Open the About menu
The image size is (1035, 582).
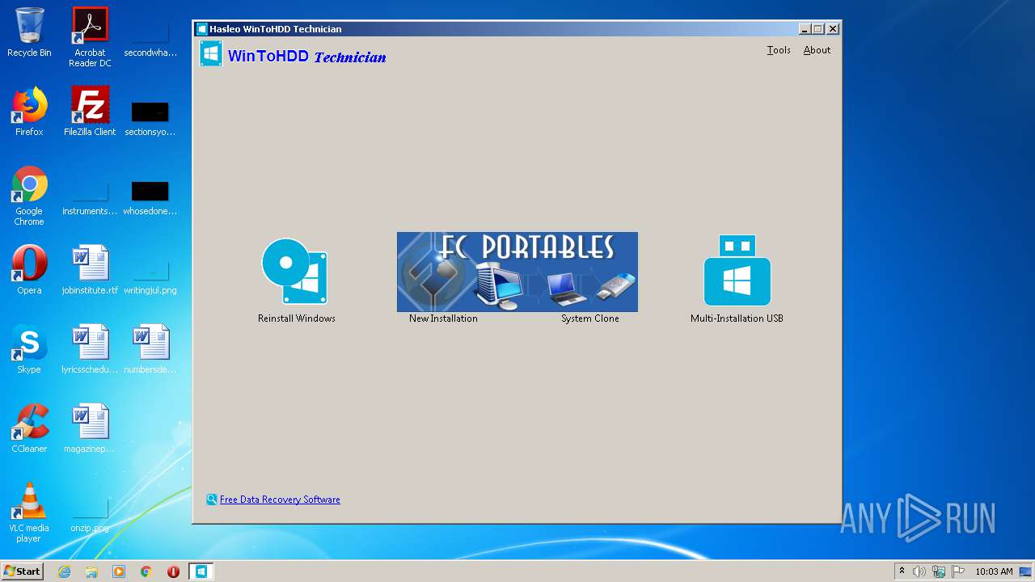click(x=817, y=50)
